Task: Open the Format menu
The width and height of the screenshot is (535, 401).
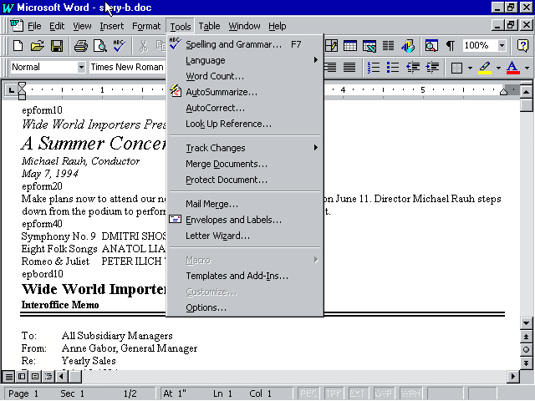Action: pos(146,26)
